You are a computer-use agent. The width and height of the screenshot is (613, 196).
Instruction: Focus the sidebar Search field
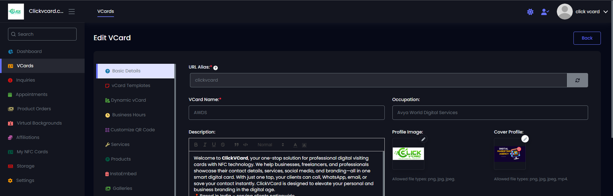(x=42, y=34)
